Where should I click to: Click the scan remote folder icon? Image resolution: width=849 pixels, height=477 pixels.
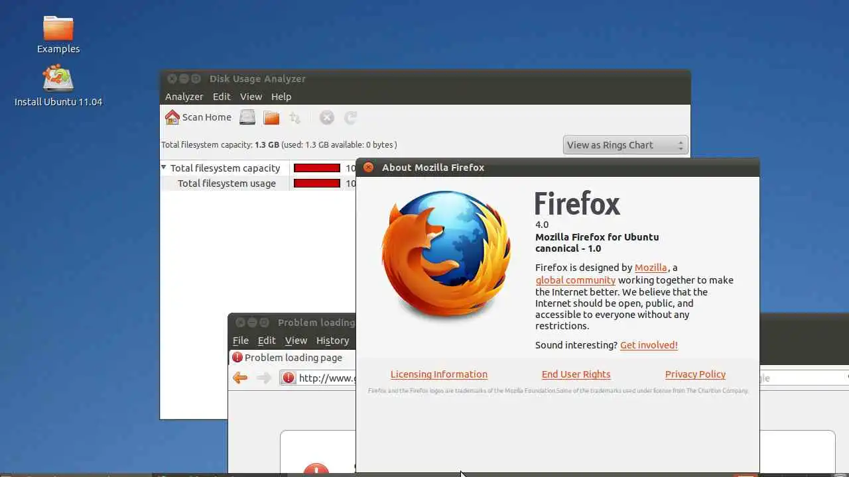tap(295, 117)
